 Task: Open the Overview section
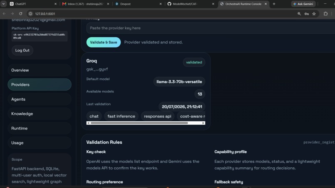(x=39, y=70)
